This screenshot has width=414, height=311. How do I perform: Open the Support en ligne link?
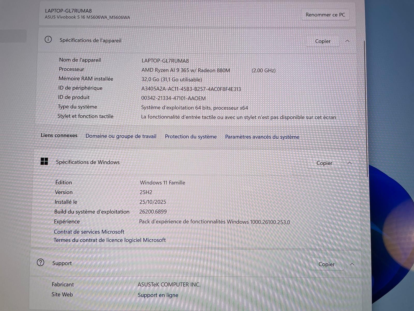158,295
